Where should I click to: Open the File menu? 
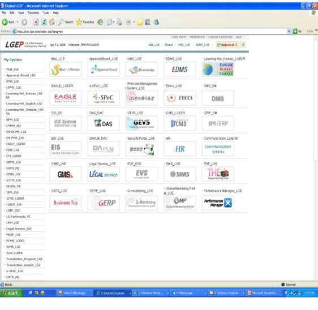[x=4, y=13]
